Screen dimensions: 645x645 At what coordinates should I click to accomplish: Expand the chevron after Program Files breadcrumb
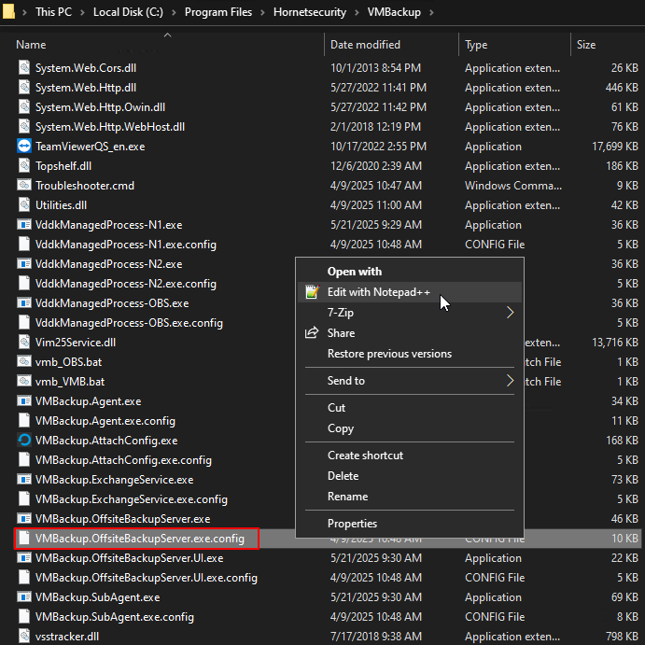[x=263, y=12]
